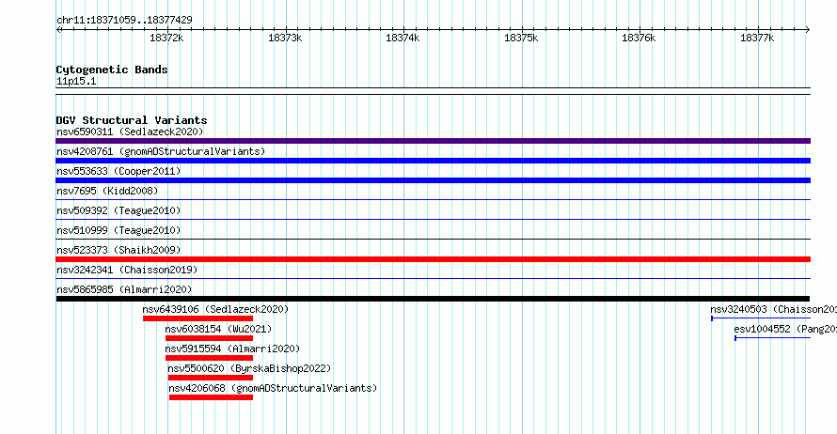Click the 18375k ruler position

coord(521,38)
